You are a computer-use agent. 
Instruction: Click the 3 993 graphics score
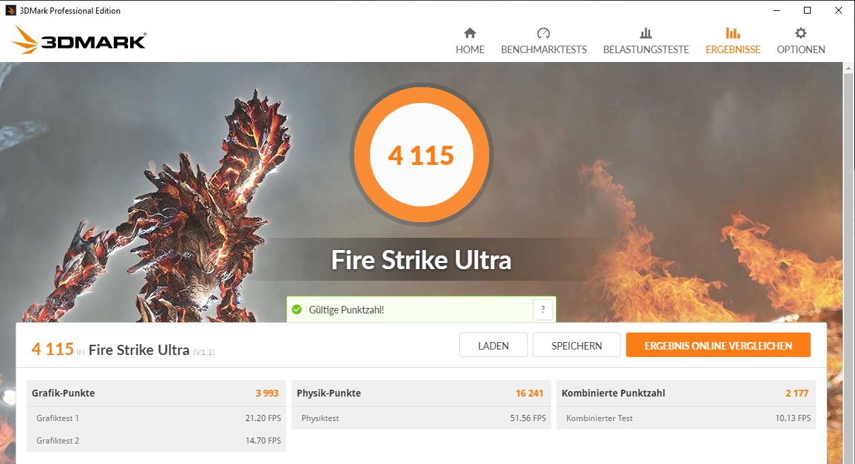click(x=267, y=393)
